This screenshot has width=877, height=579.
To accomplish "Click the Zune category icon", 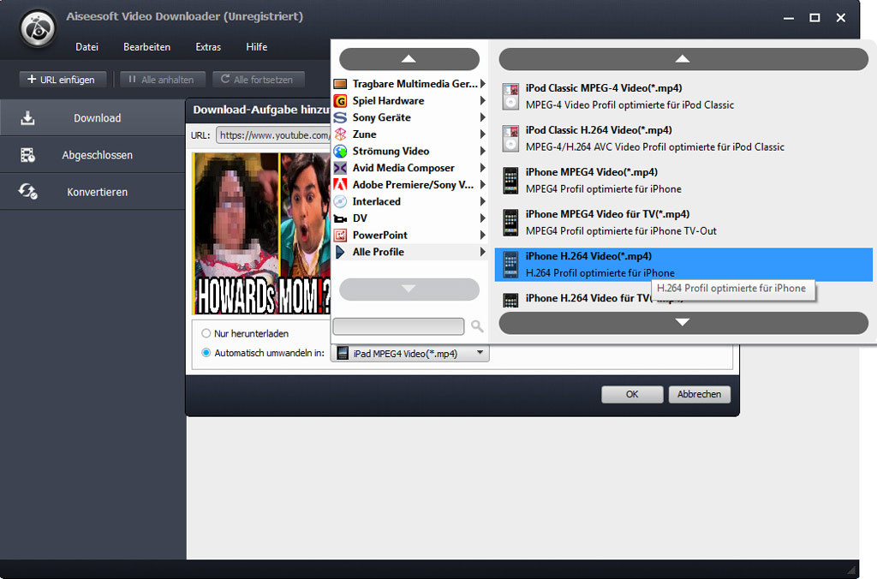I will pyautogui.click(x=340, y=134).
